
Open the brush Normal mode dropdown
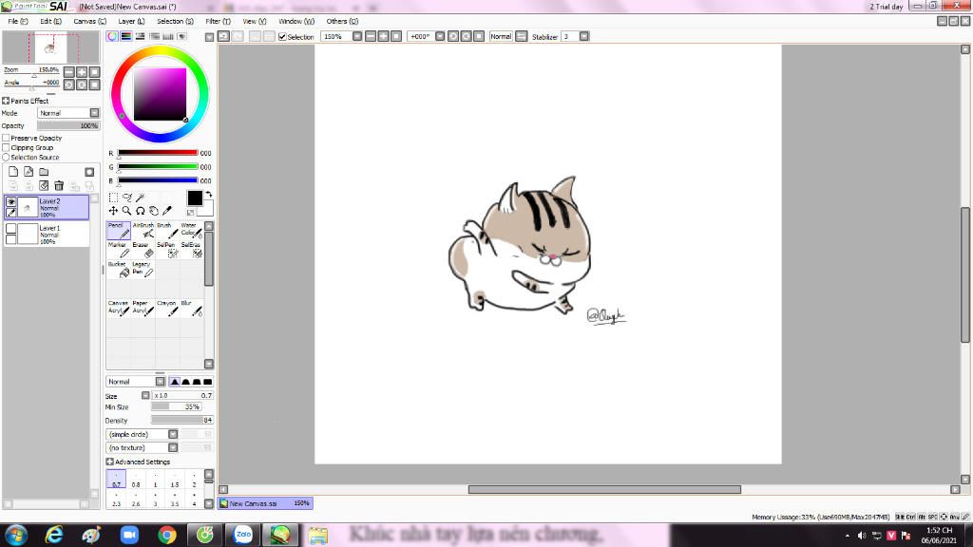[x=135, y=382]
